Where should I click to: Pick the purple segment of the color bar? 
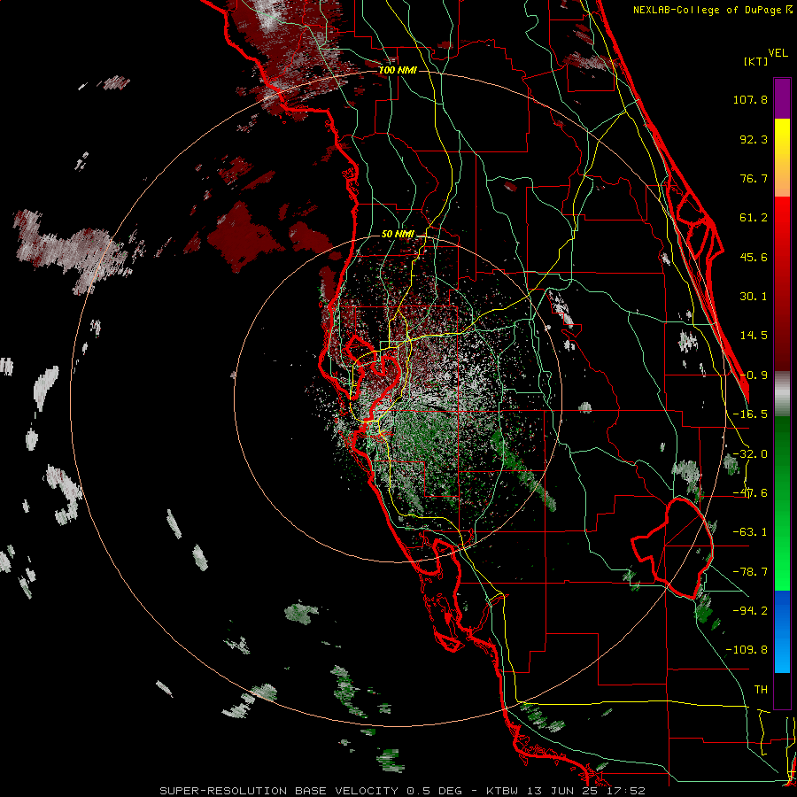click(782, 98)
